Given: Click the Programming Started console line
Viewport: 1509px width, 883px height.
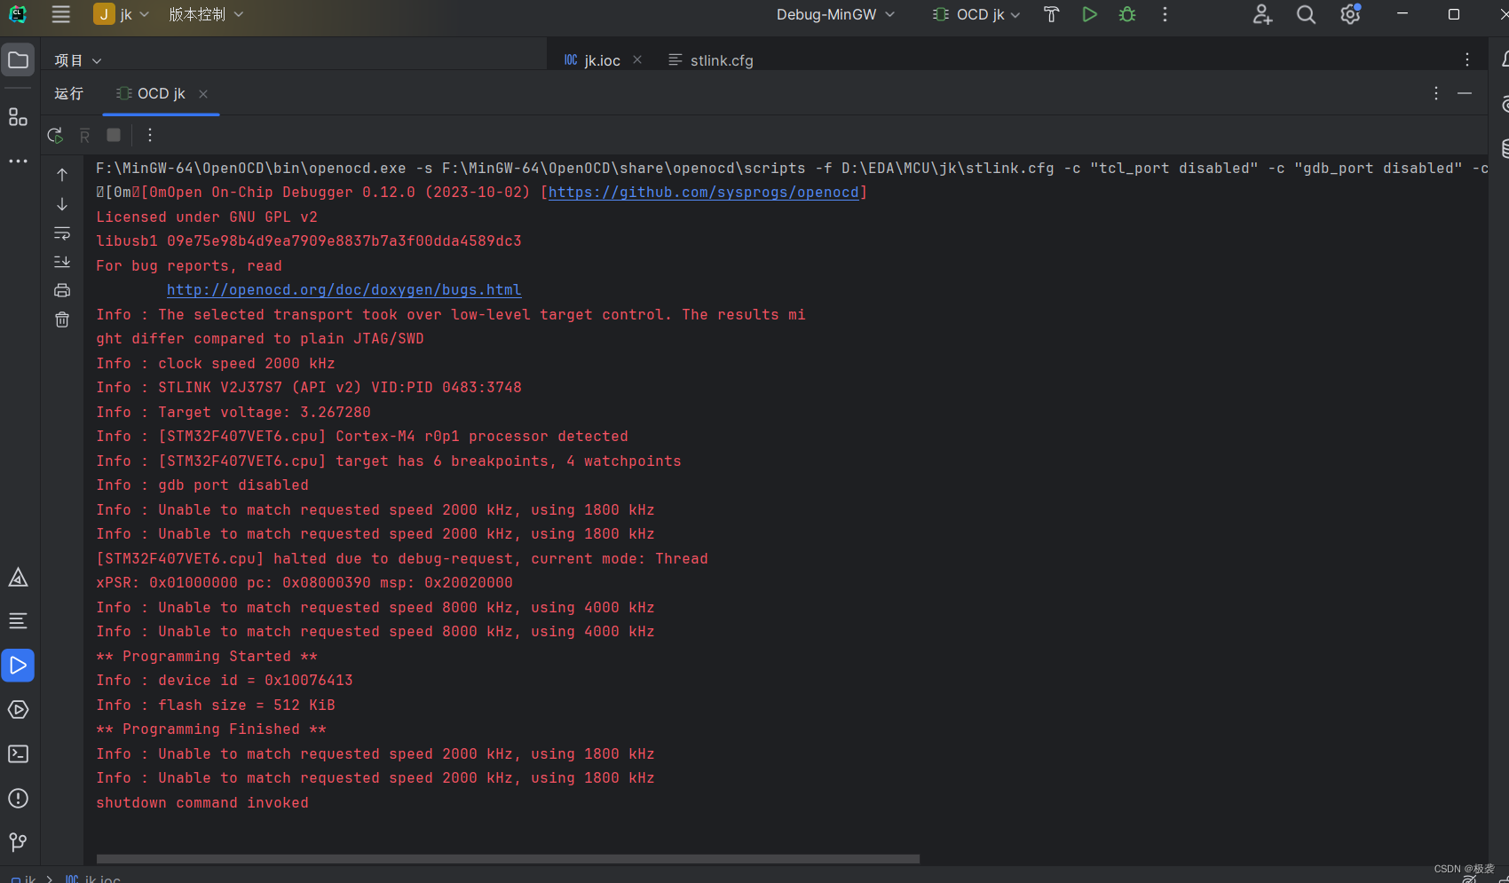Looking at the screenshot, I should [x=207, y=657].
